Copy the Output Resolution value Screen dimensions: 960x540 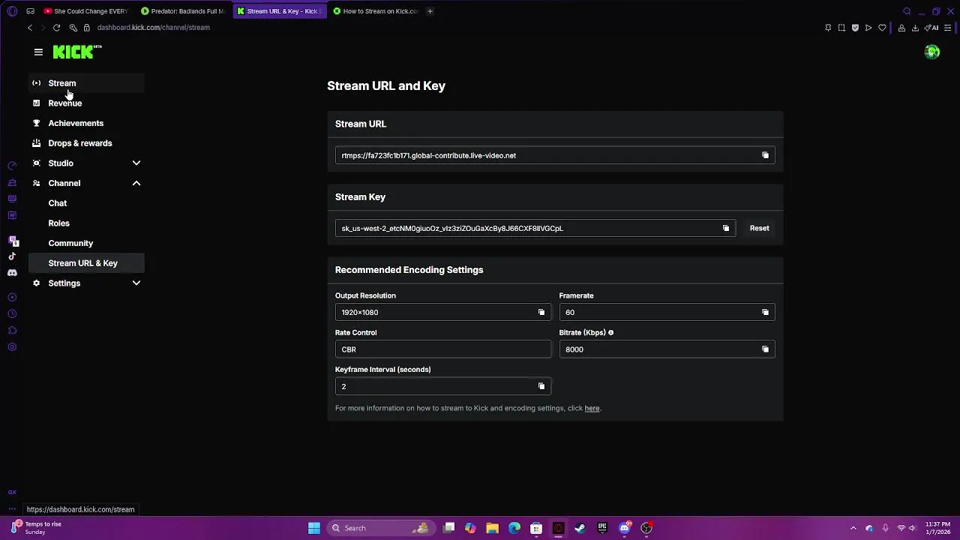point(541,312)
